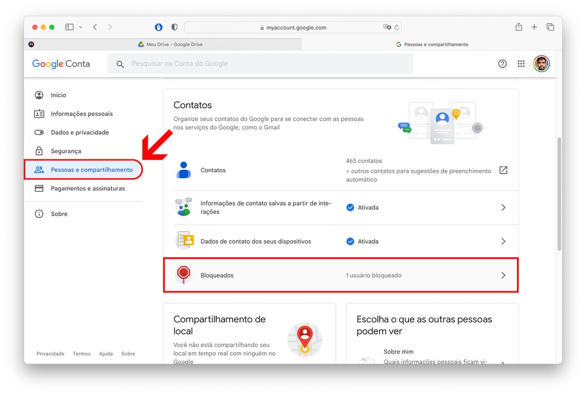Switch to the Meu Drive - Google Drive tab
The width and height of the screenshot is (586, 395).
(170, 44)
